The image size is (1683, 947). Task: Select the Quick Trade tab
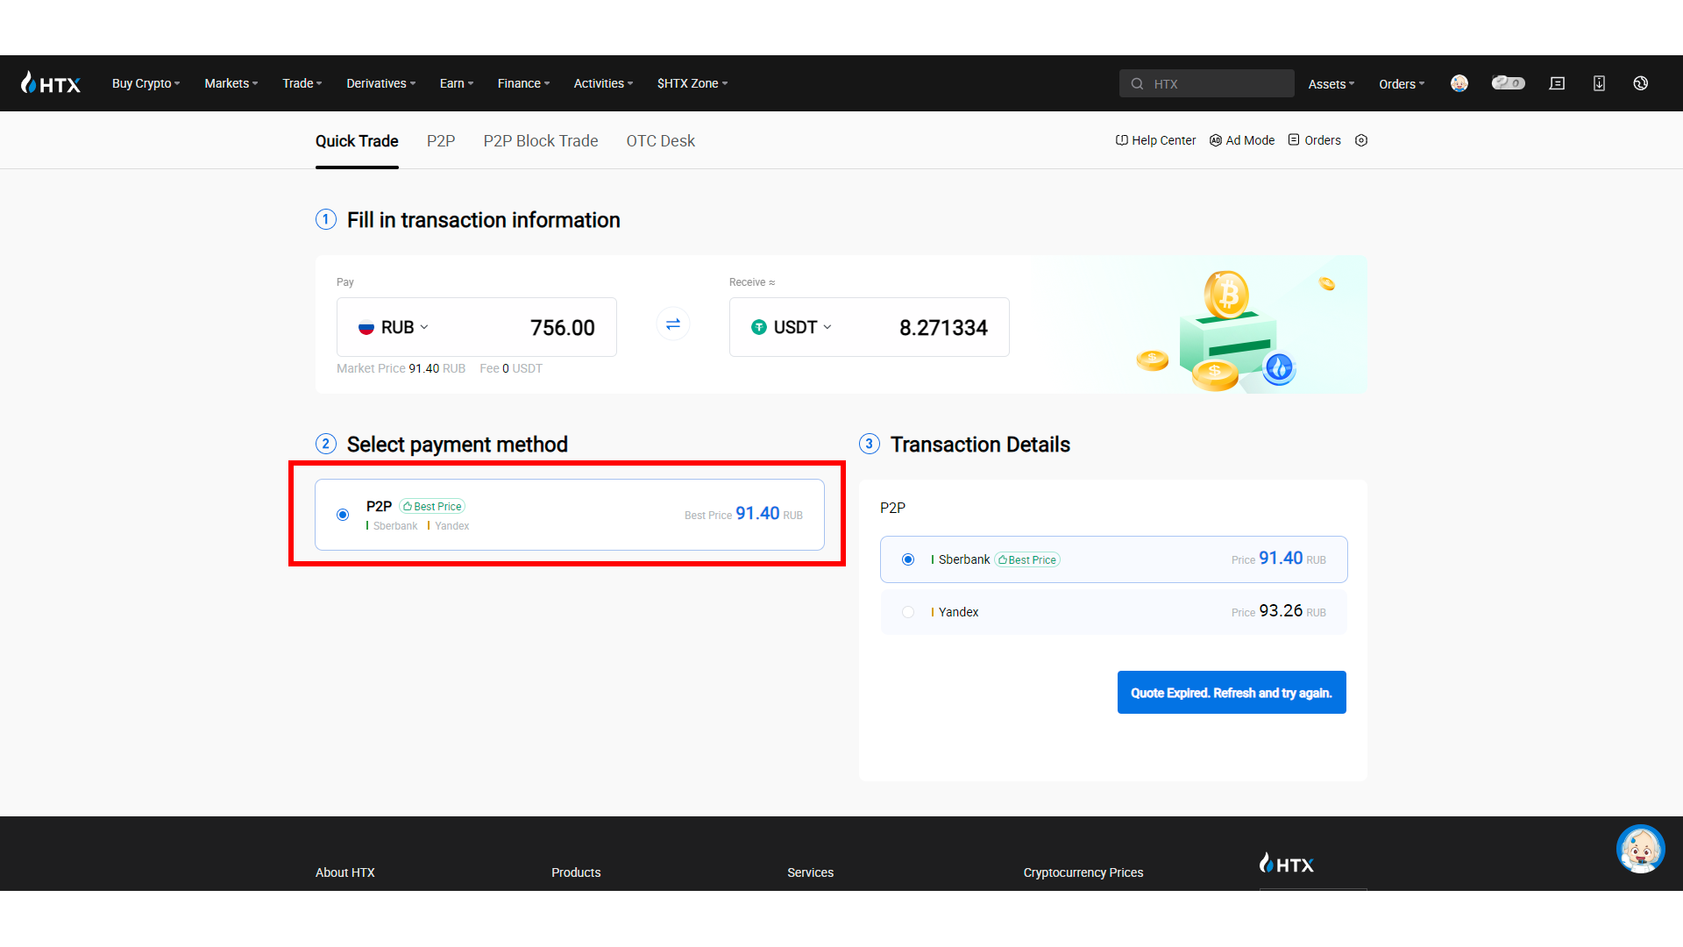357,141
